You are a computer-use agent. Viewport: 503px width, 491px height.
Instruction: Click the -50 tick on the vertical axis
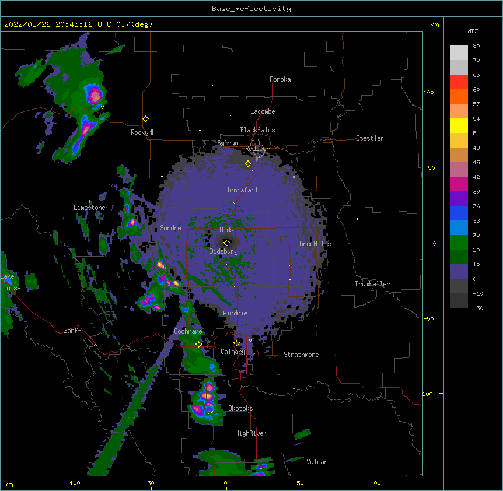pyautogui.click(x=428, y=318)
